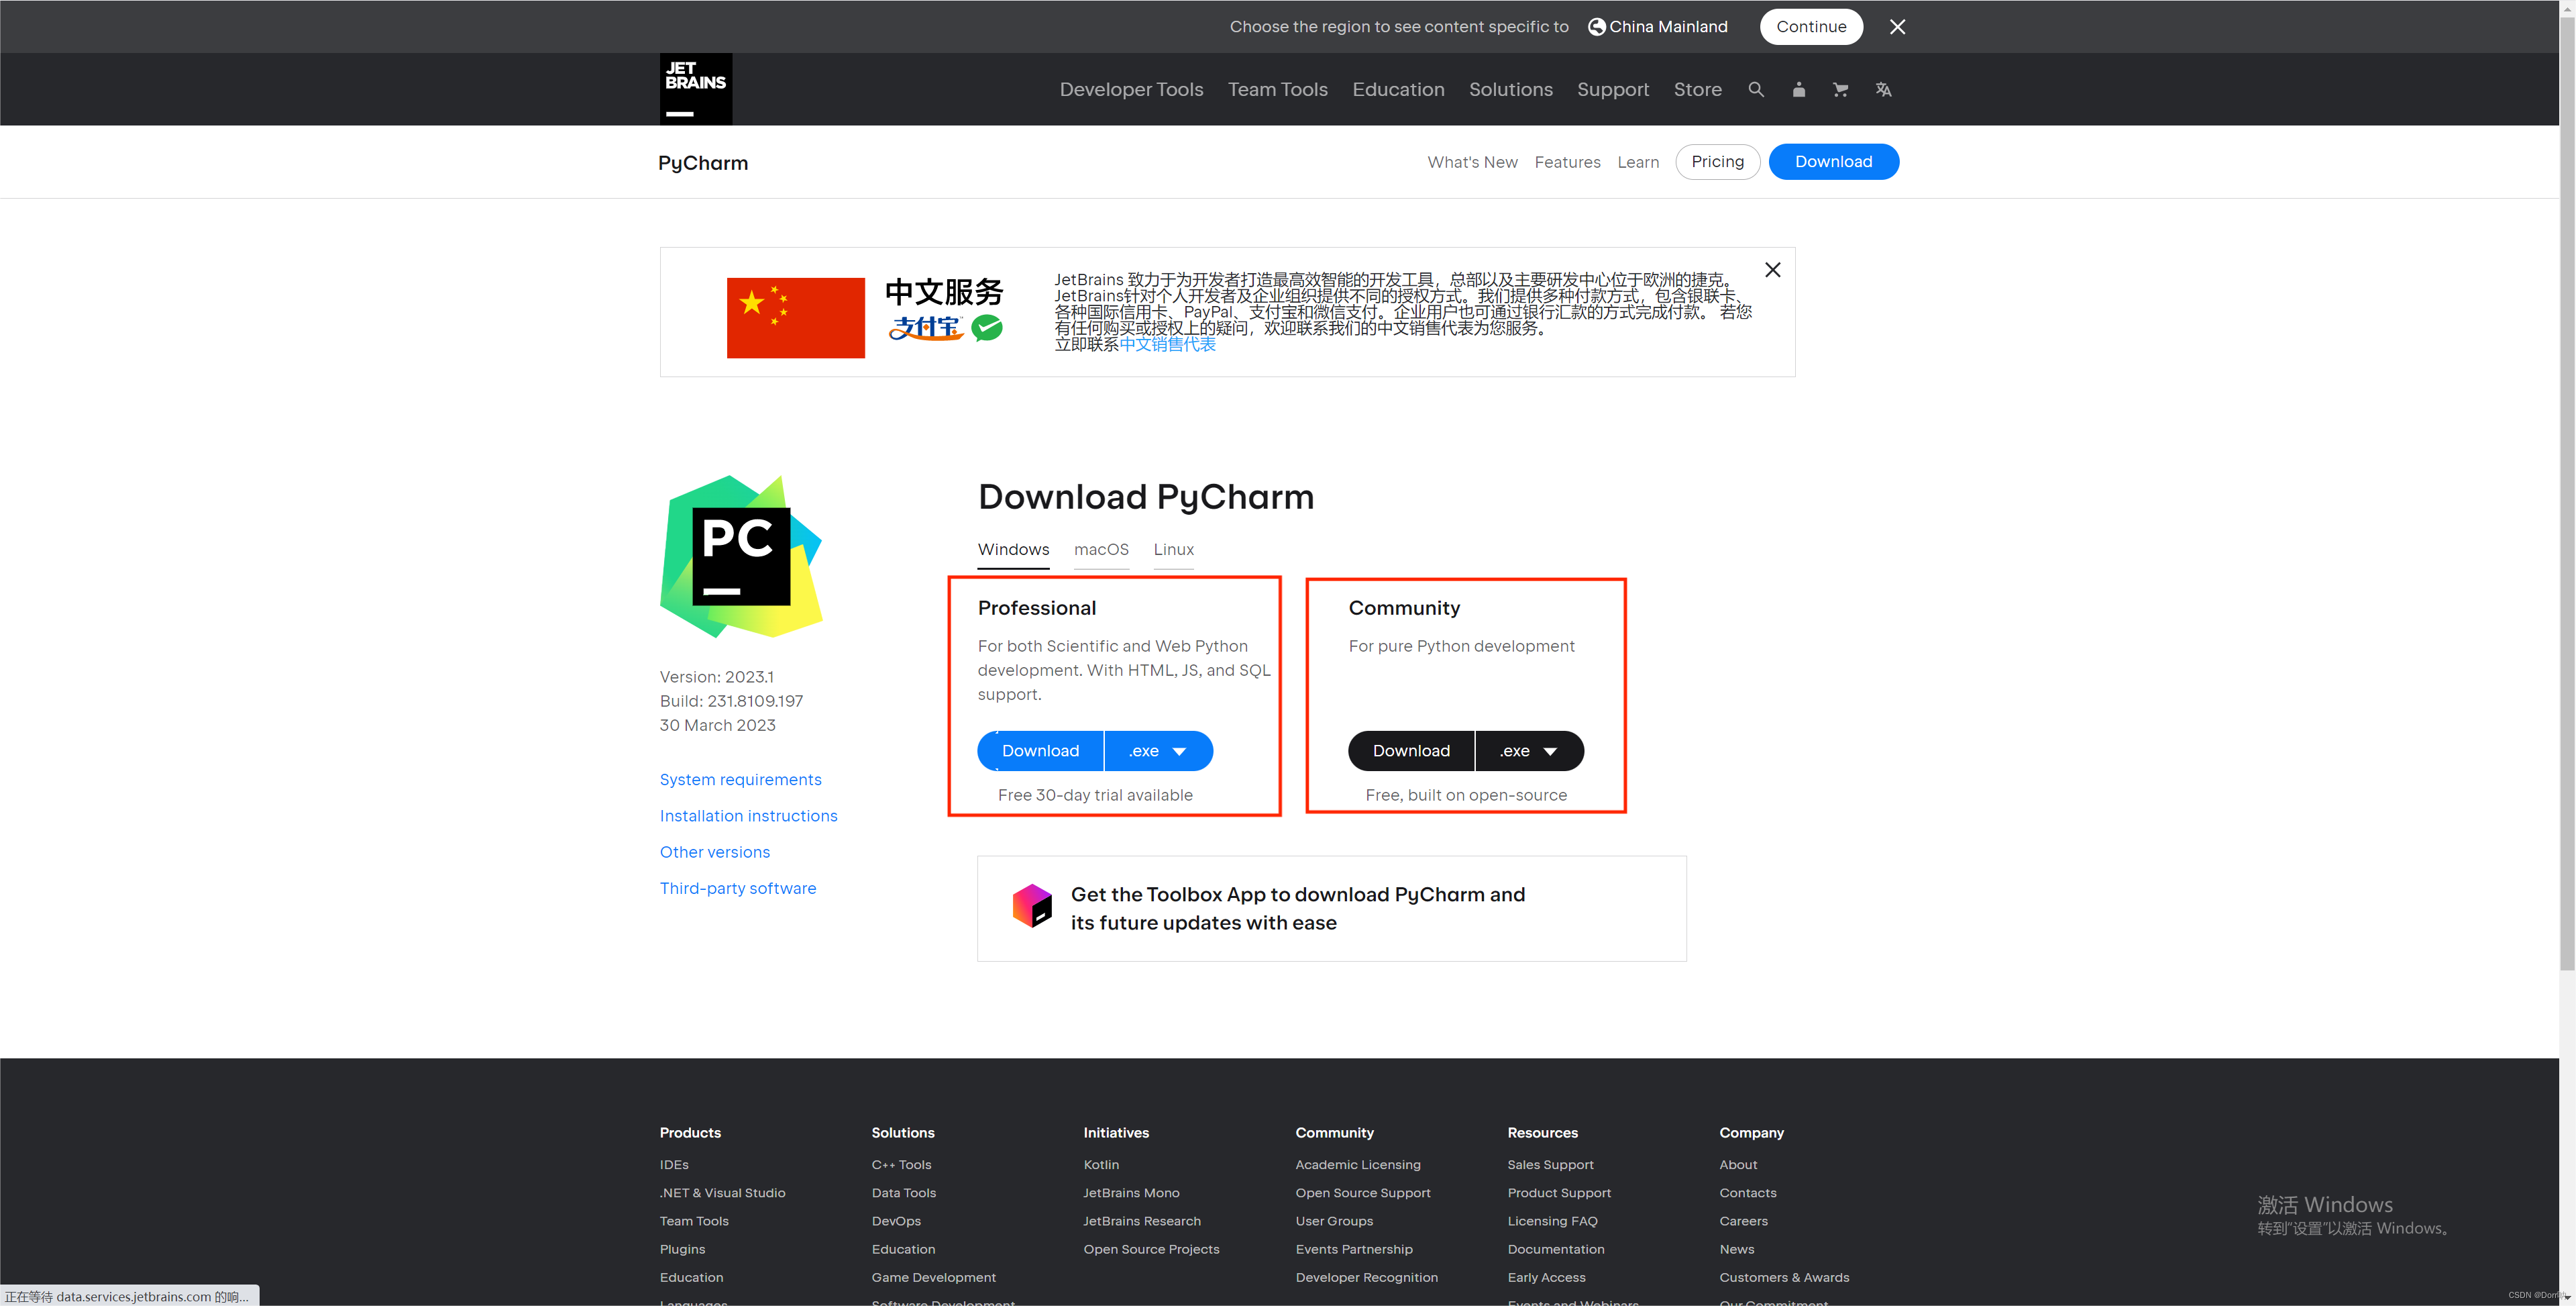Click the blue Download button in header
This screenshot has height=1306, width=2576.
[x=1833, y=161]
